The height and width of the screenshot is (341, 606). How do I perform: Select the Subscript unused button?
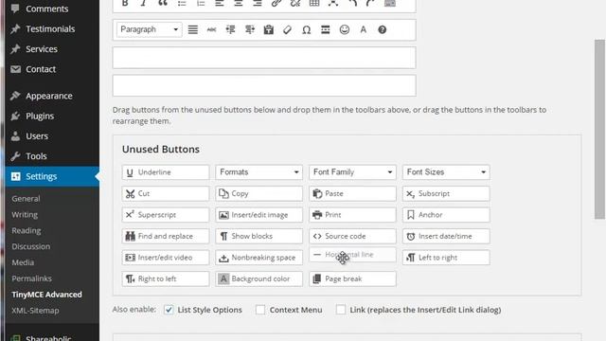pos(446,193)
